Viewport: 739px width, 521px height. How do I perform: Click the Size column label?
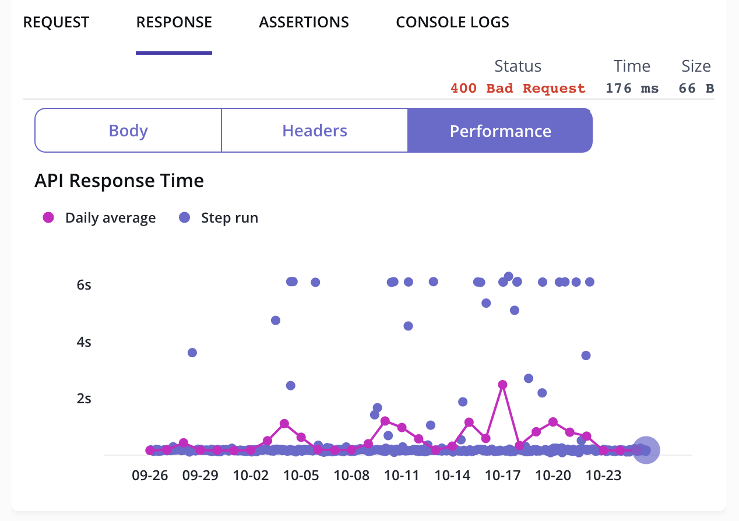tap(696, 66)
